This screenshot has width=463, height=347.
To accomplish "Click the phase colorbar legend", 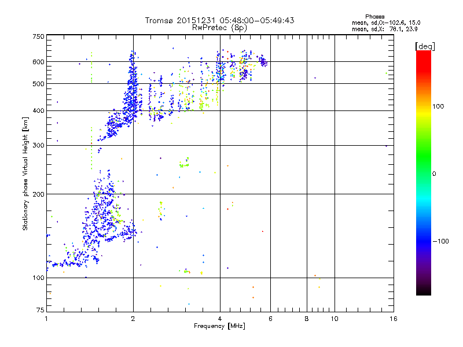I will click(424, 173).
